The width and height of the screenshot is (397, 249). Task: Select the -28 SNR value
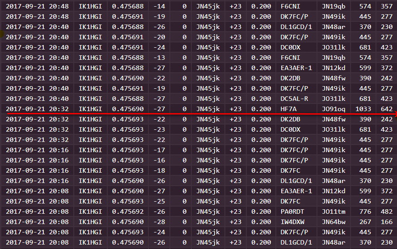(159, 222)
